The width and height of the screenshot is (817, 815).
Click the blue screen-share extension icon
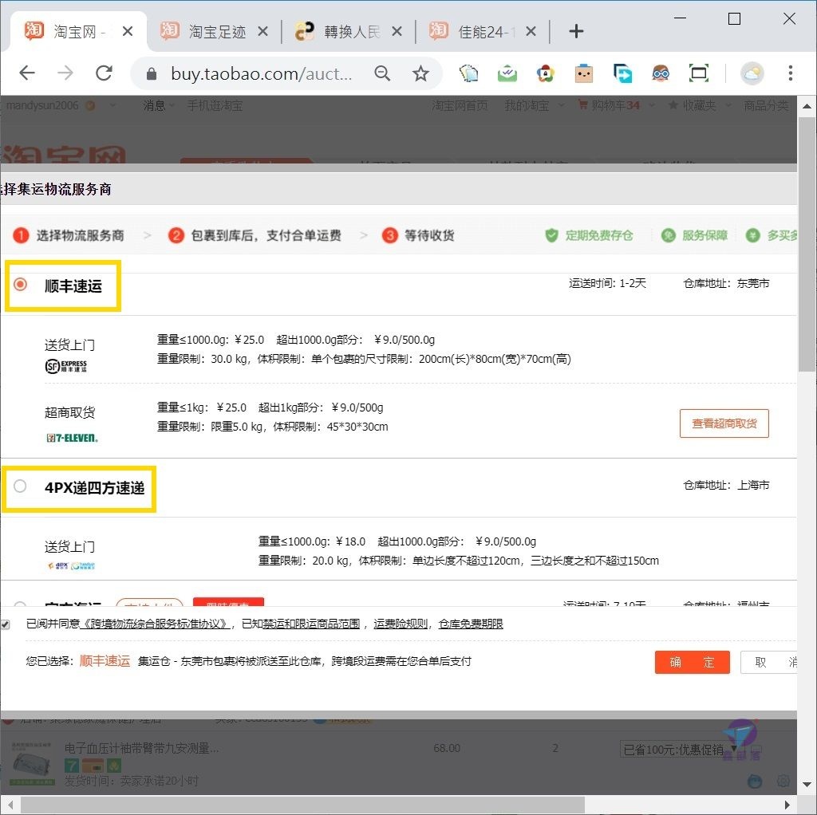point(622,73)
